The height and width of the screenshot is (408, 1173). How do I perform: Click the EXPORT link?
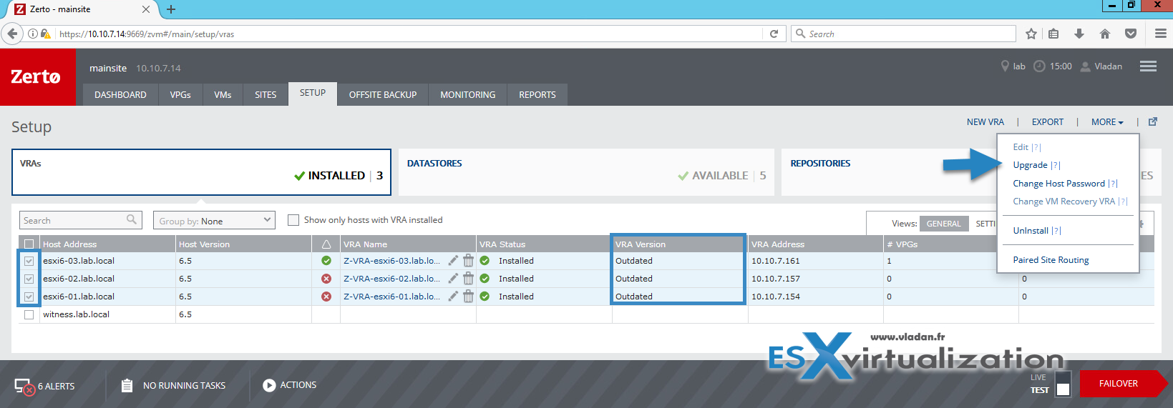[1048, 122]
